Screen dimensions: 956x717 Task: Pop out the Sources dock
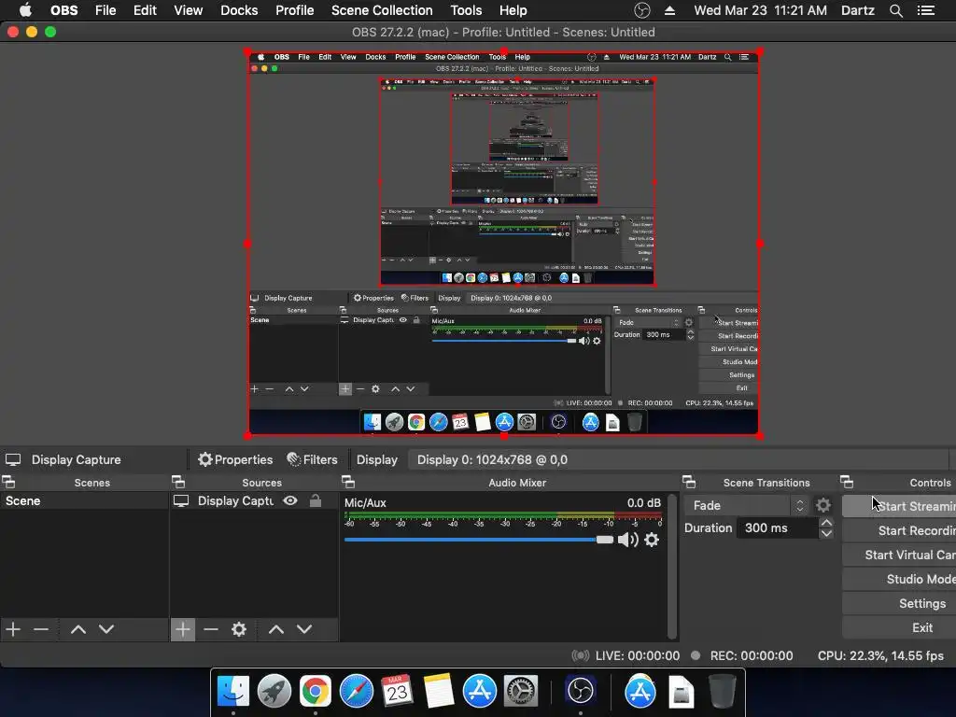click(178, 483)
